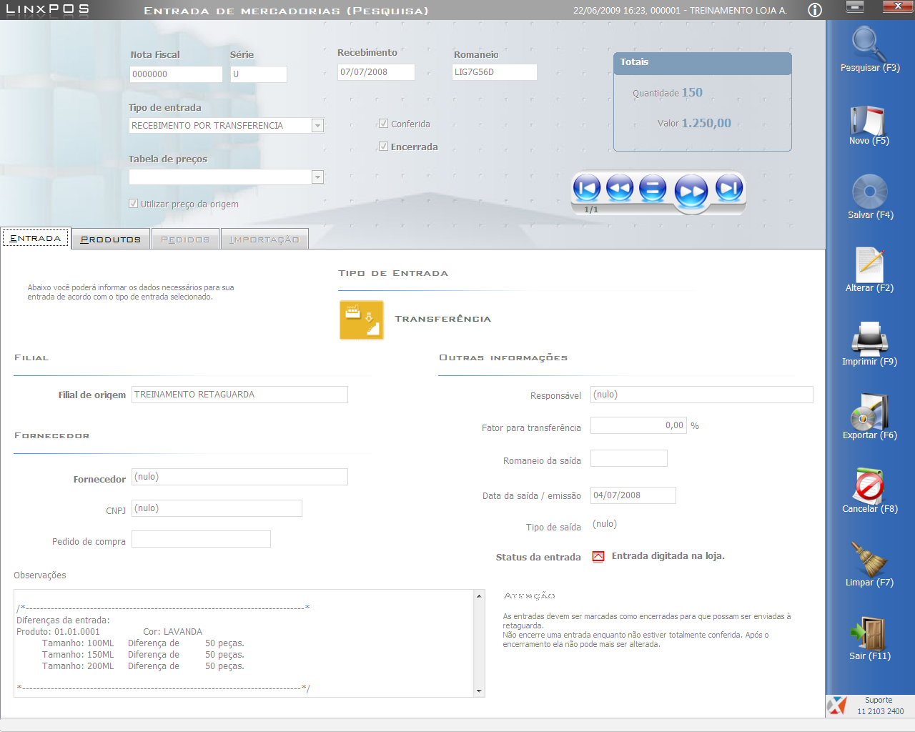This screenshot has width=915, height=732.
Task: Click the yellow Transferência entry type icon
Action: tap(362, 320)
